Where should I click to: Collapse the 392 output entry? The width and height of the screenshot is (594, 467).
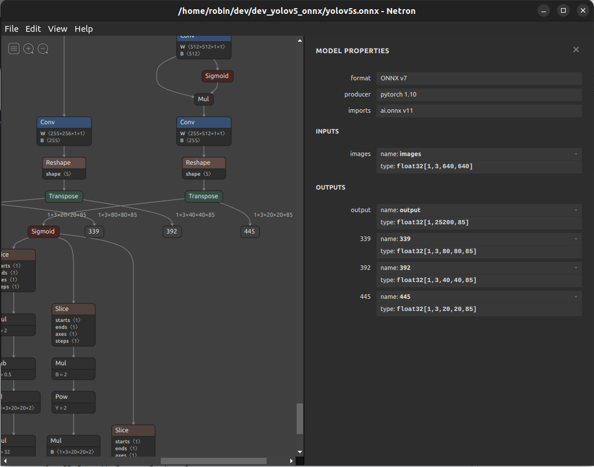(x=576, y=268)
